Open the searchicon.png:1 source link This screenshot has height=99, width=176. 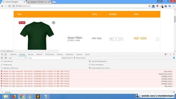tap(166, 74)
